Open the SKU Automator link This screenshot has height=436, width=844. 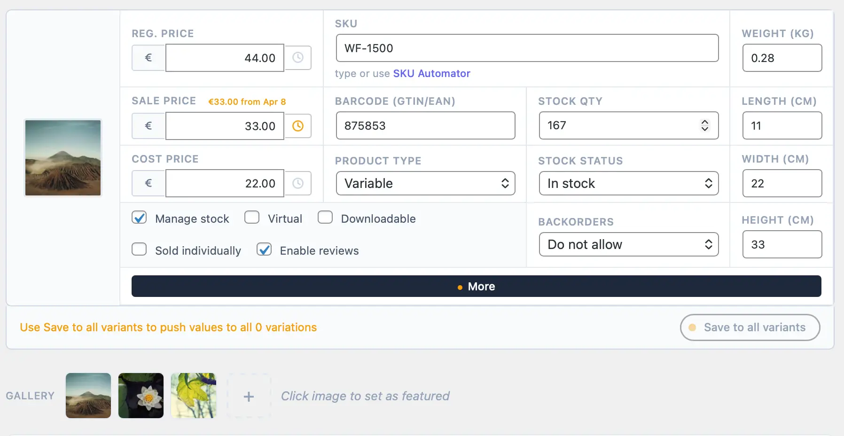point(431,73)
